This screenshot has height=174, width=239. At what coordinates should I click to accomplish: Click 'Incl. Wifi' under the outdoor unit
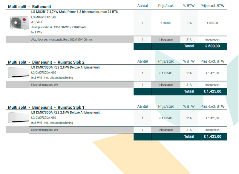tap(36, 32)
